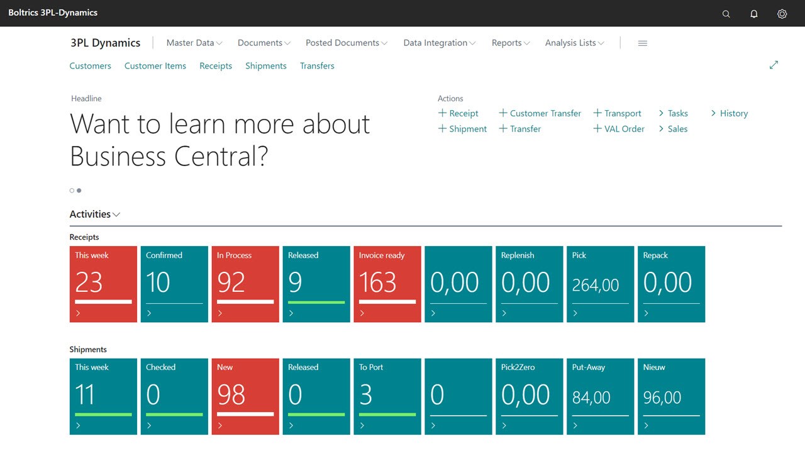The width and height of the screenshot is (805, 453).
Task: Create a new Transport action
Action: coord(617,113)
